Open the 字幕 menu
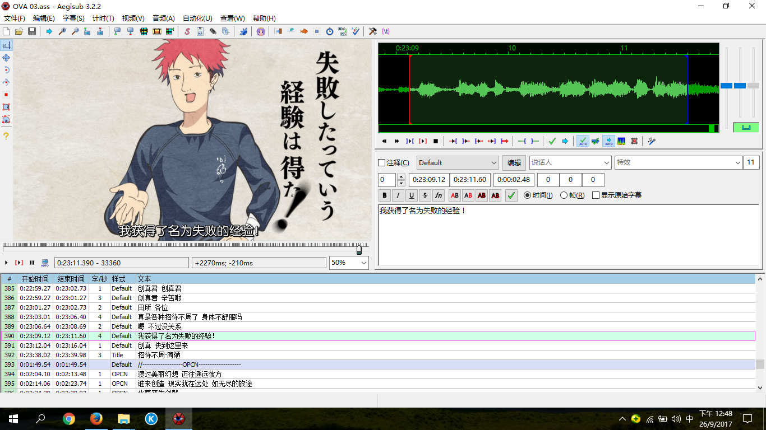The height and width of the screenshot is (430, 766). point(73,18)
